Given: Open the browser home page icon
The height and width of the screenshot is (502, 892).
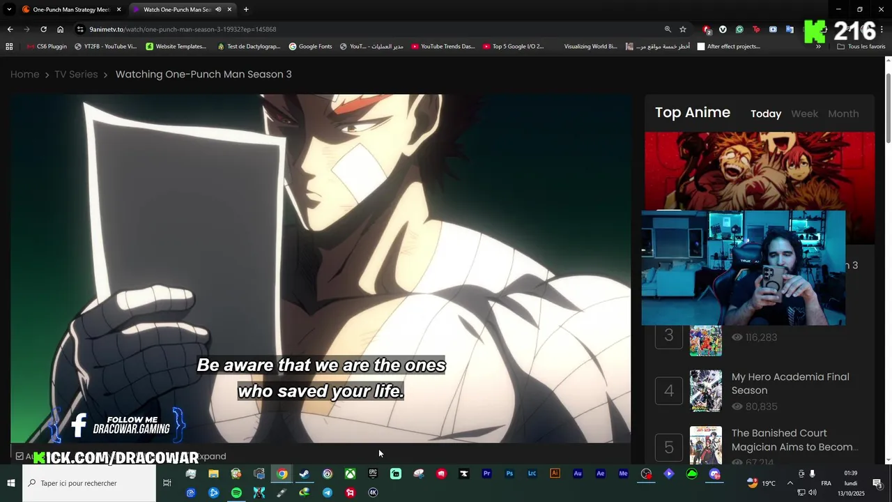Looking at the screenshot, I should (60, 29).
